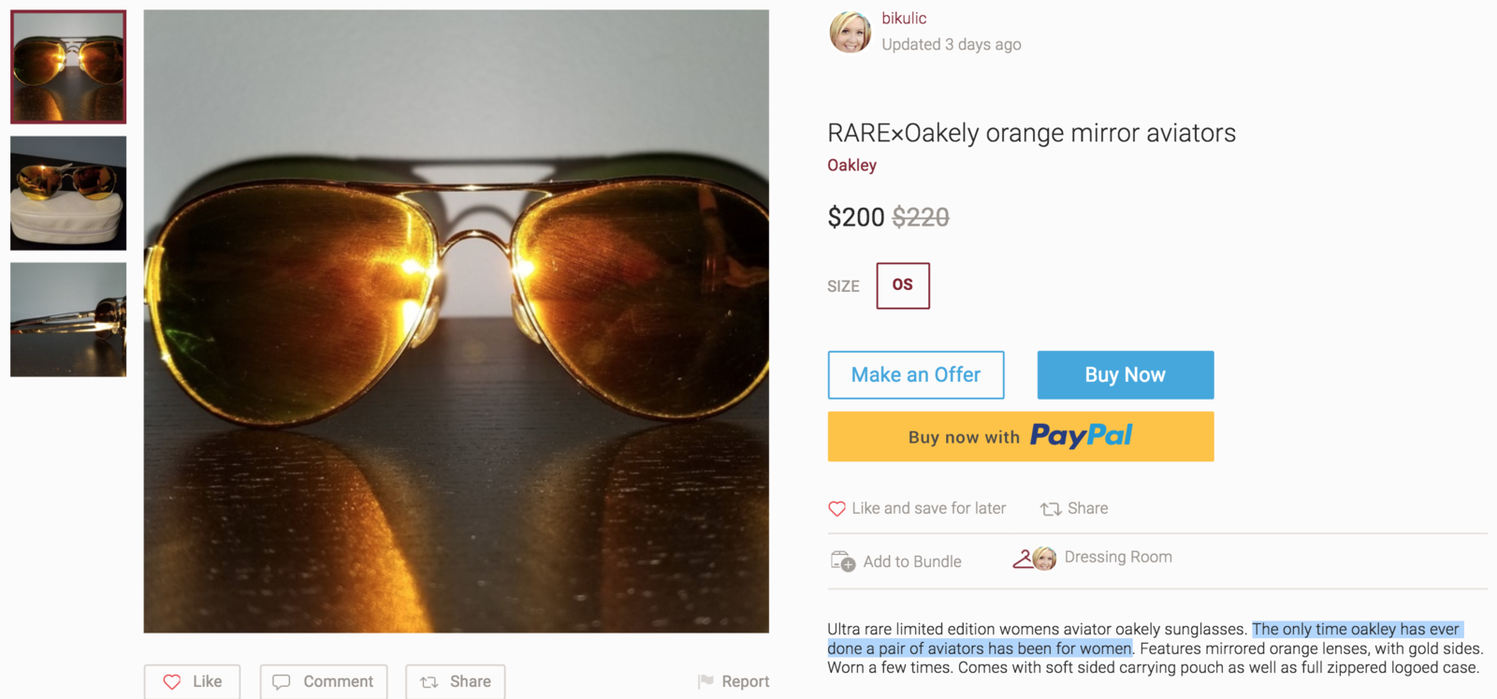Show the thumbnail of sunglasses on case
Viewport: 1497px width, 699px height.
(68, 194)
